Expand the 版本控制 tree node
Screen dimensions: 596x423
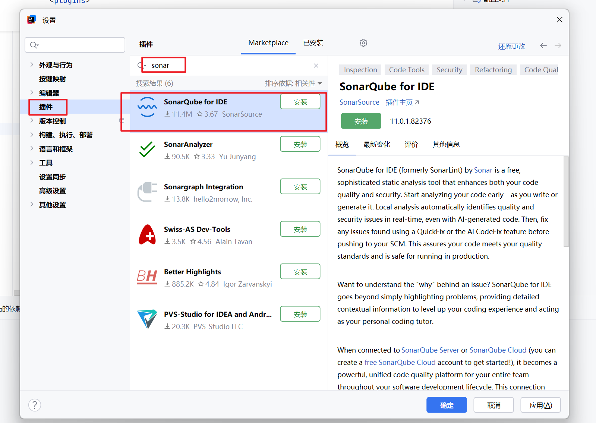pyautogui.click(x=32, y=120)
